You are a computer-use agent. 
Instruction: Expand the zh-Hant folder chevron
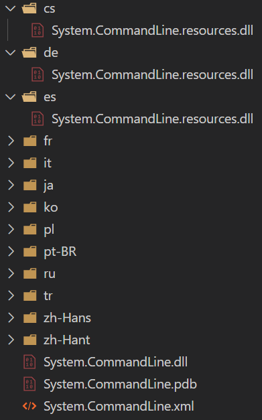(x=11, y=340)
